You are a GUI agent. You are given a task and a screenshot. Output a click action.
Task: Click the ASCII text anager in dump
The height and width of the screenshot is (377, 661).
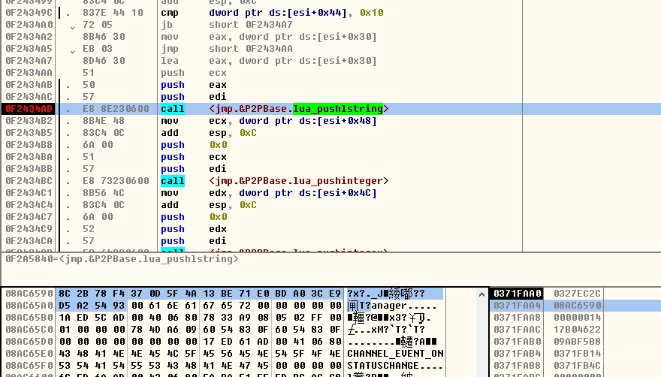[389, 306]
